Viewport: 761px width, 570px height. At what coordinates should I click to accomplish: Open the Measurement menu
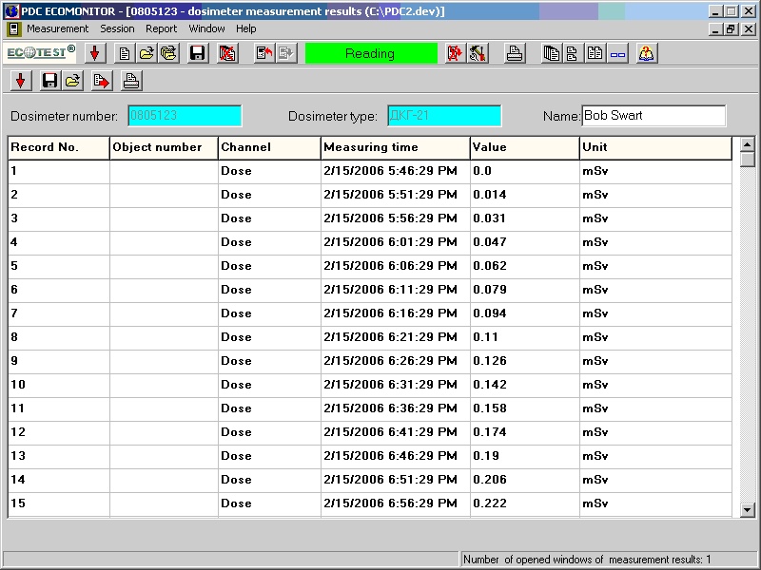[58, 28]
